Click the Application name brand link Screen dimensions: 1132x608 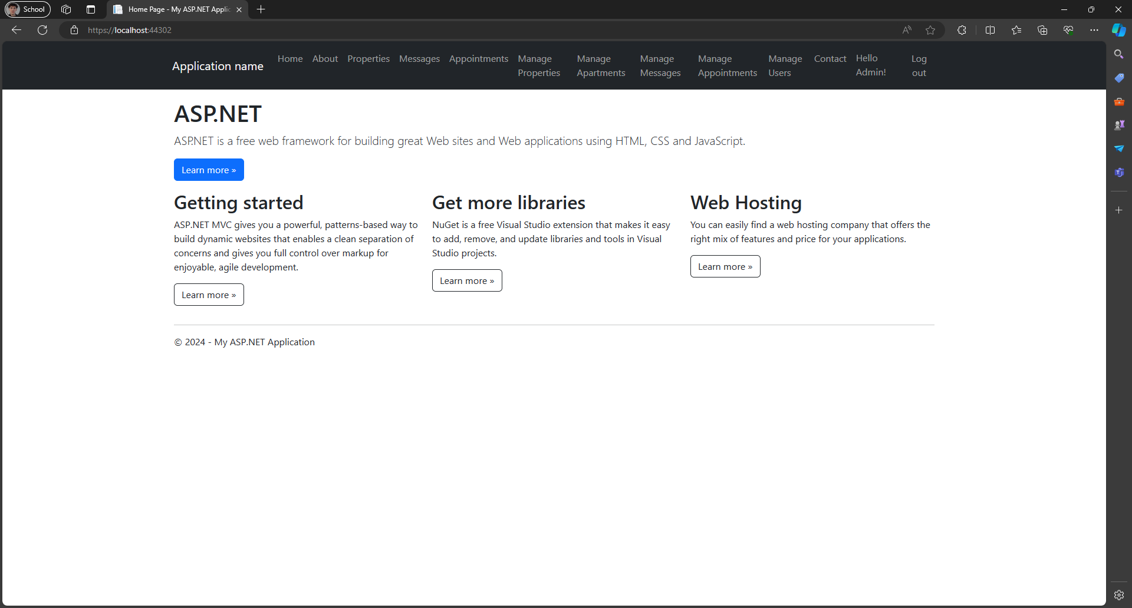click(x=218, y=66)
